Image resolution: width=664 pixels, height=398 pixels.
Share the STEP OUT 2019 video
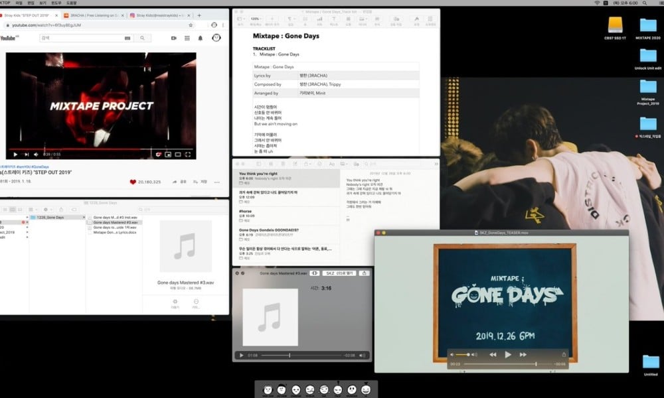[179, 182]
